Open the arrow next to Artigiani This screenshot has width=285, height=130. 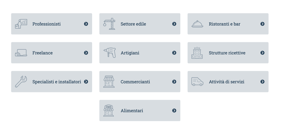(174, 53)
